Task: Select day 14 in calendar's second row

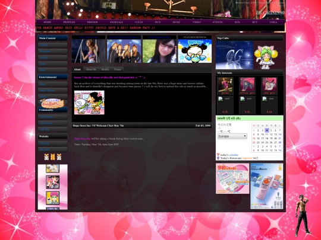Action: (280, 135)
